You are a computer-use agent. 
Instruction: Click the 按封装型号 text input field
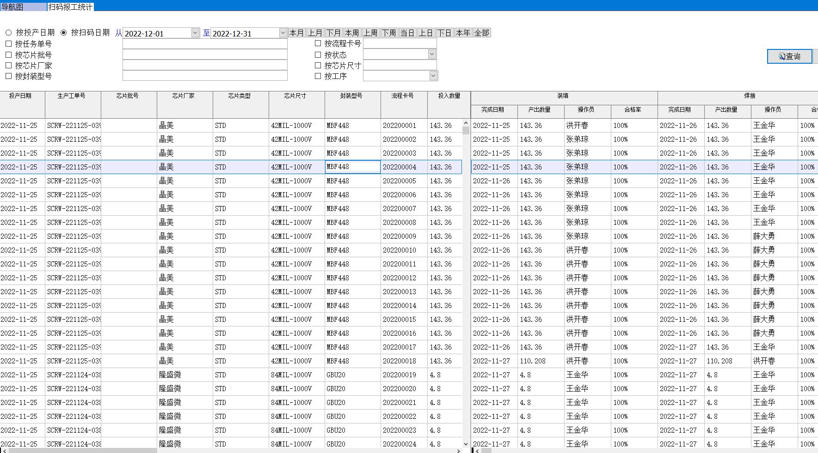click(205, 76)
